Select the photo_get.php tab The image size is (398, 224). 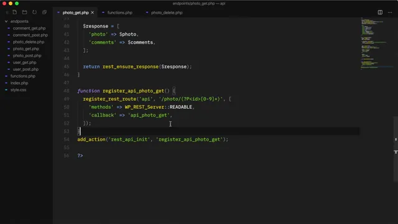(x=76, y=12)
